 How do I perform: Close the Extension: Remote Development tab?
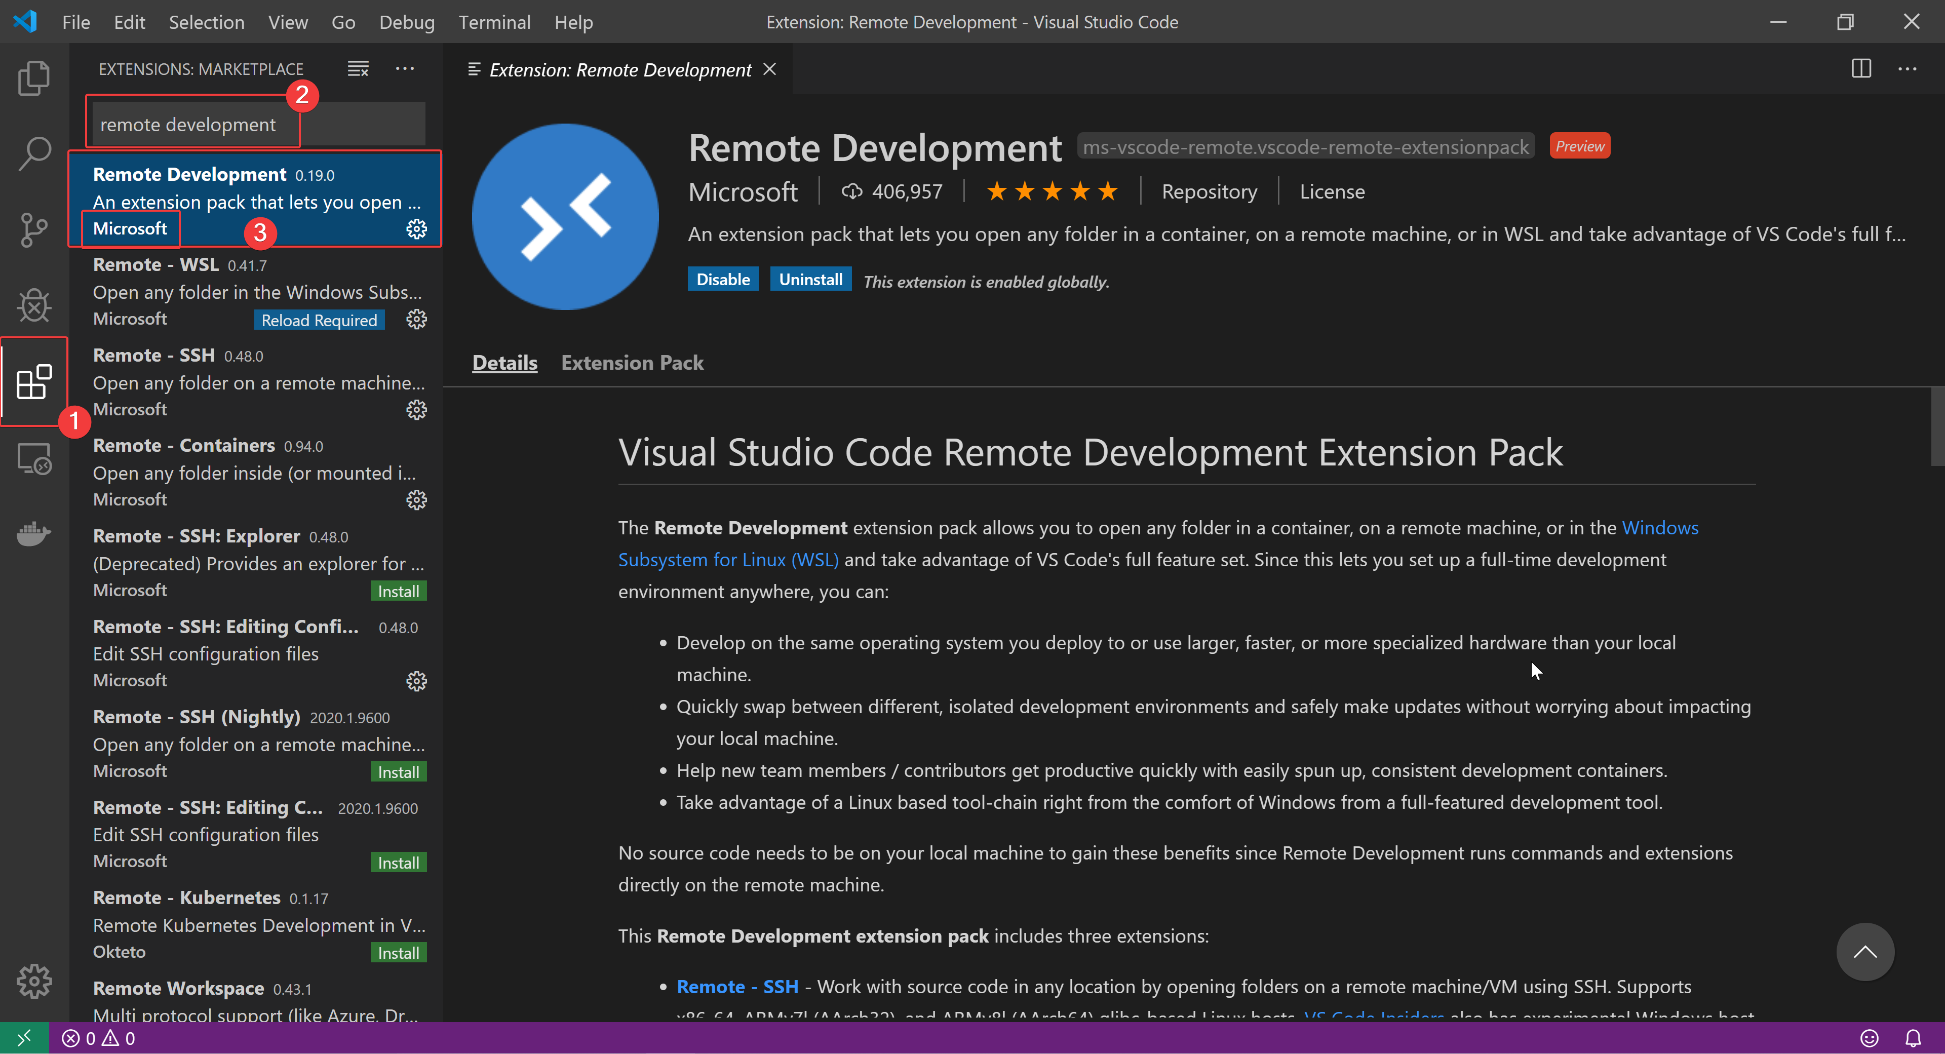(x=769, y=69)
